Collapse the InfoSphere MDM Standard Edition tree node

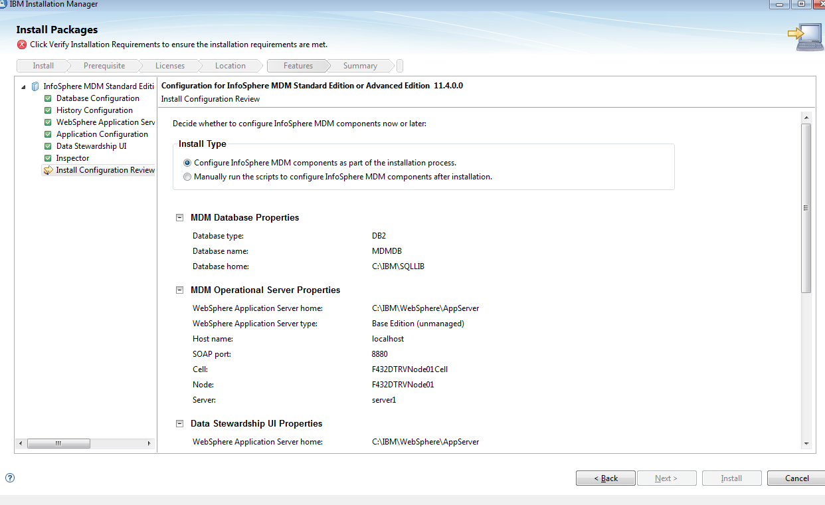pyautogui.click(x=24, y=86)
